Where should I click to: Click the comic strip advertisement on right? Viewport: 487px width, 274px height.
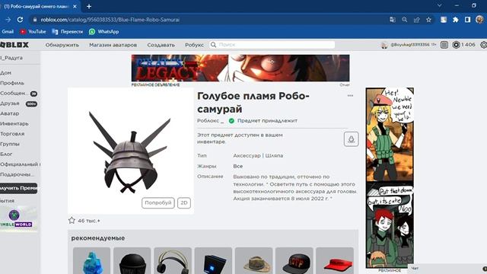(390, 177)
